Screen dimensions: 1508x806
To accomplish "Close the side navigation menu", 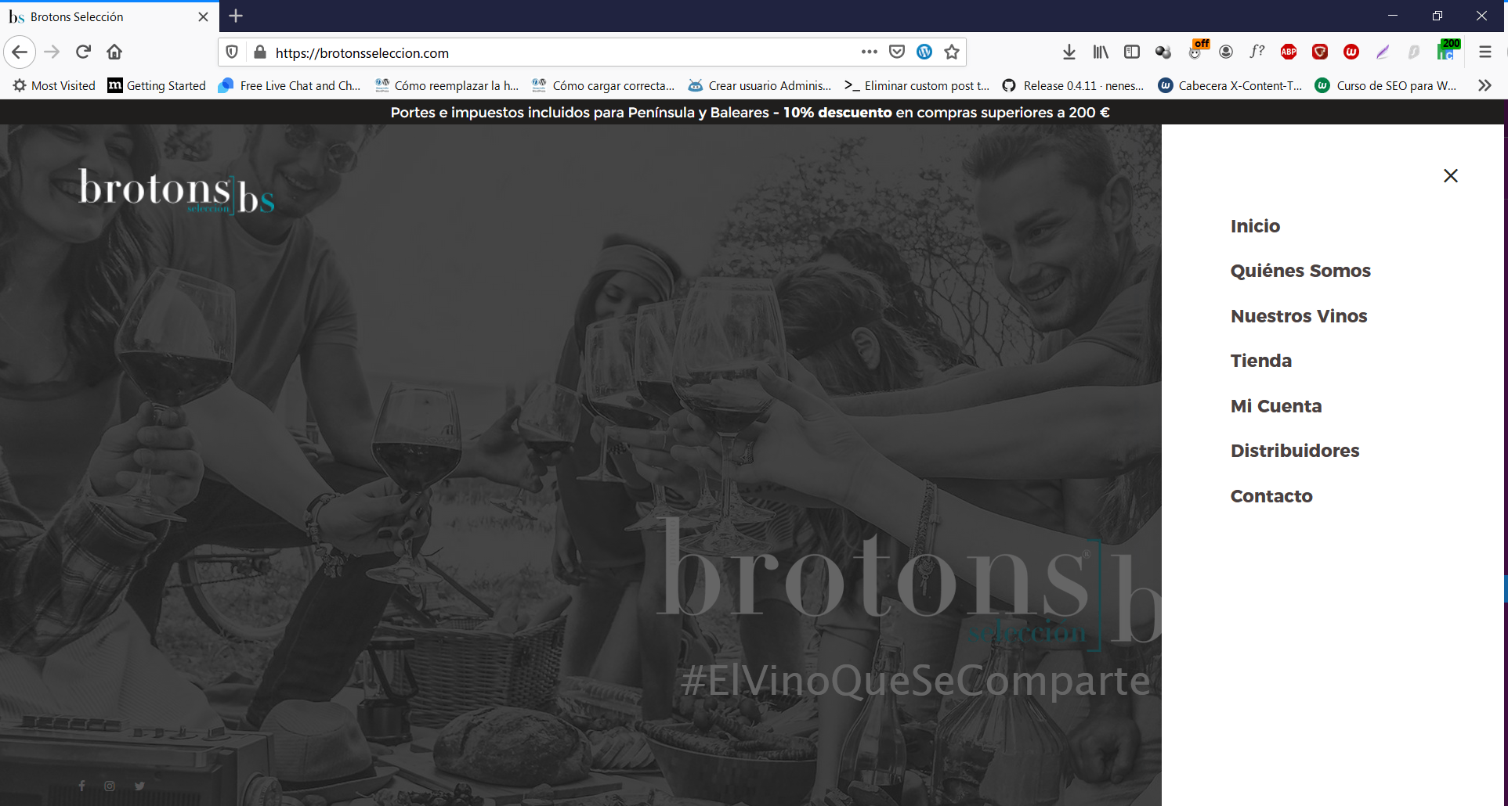I will tap(1451, 175).
